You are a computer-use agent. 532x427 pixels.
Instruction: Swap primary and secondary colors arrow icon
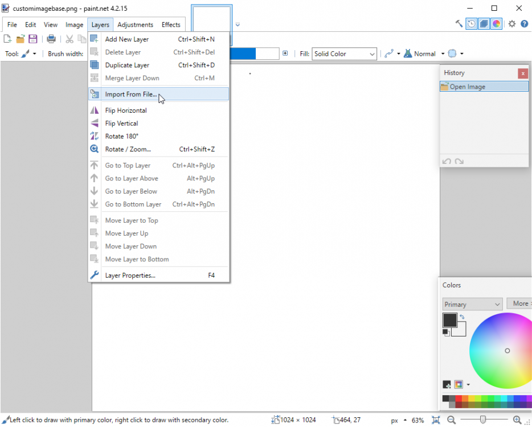click(462, 317)
